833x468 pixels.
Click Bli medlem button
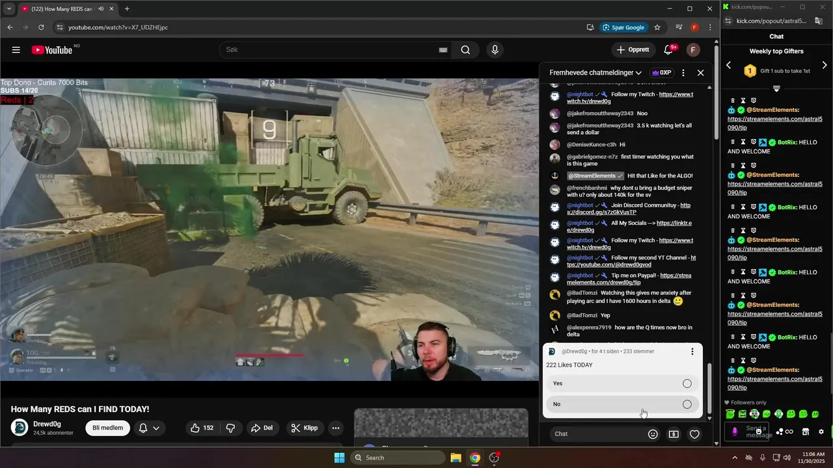pos(107,428)
